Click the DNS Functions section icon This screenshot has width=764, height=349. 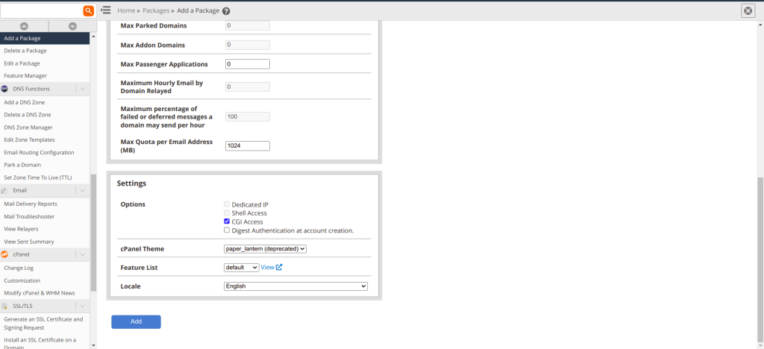[x=5, y=89]
